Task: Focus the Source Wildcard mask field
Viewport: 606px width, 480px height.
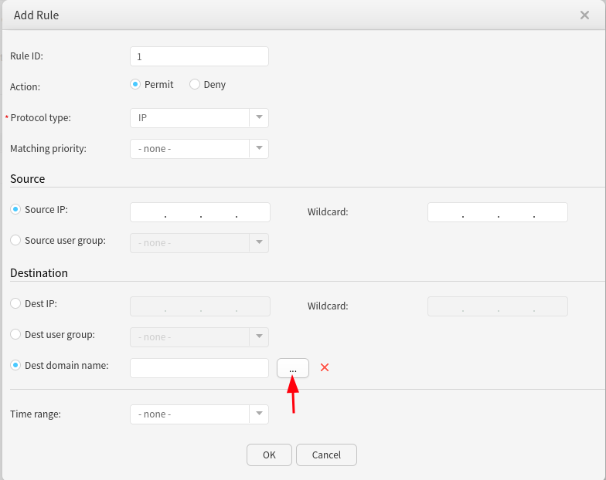Action: tap(497, 212)
